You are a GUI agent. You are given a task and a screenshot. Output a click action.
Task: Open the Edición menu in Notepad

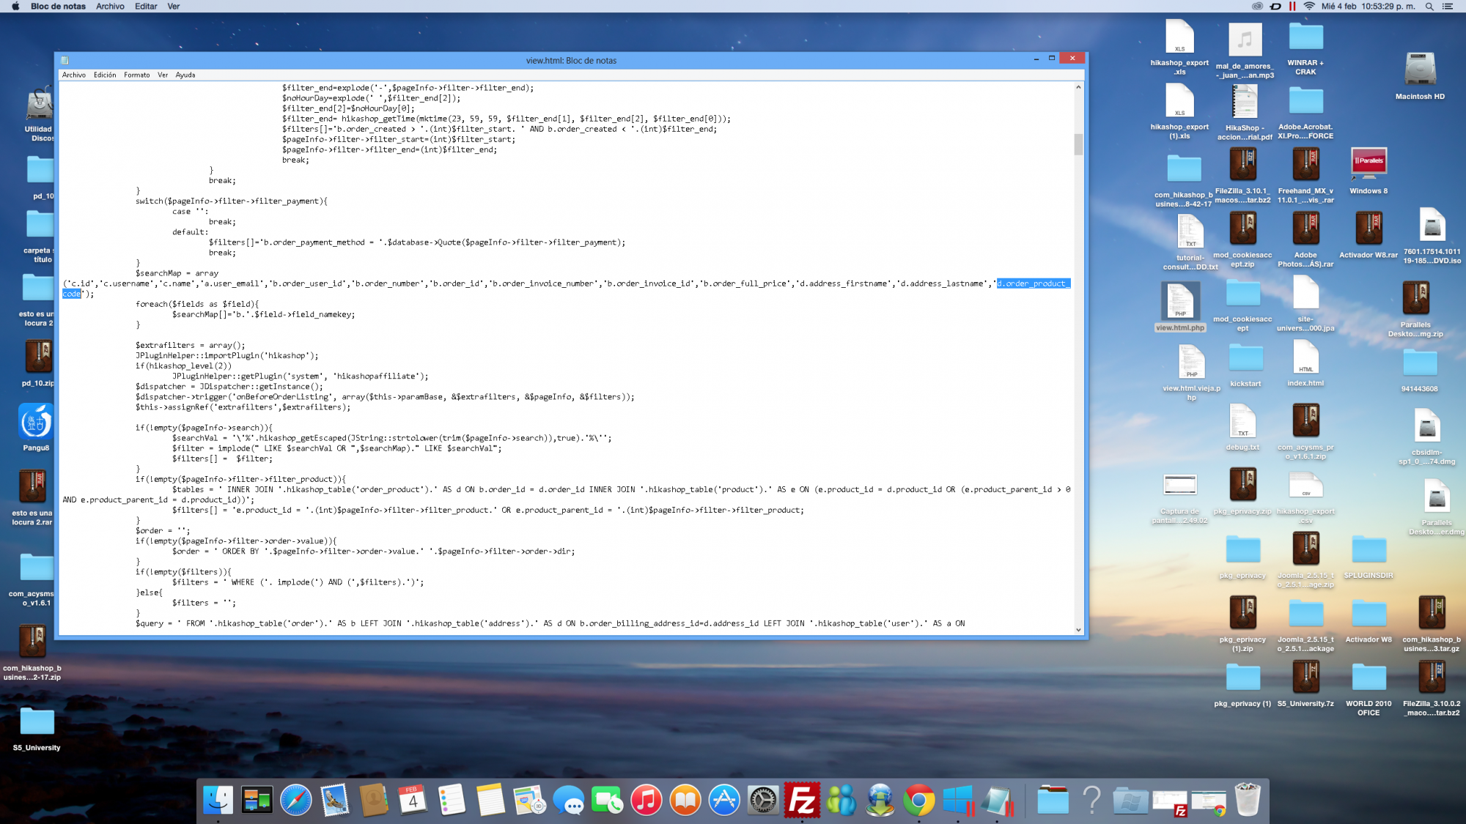coord(105,75)
